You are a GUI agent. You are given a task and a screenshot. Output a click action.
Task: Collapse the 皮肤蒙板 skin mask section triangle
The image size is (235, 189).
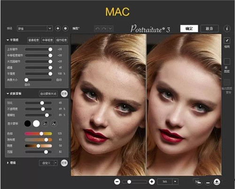[x=8, y=94]
